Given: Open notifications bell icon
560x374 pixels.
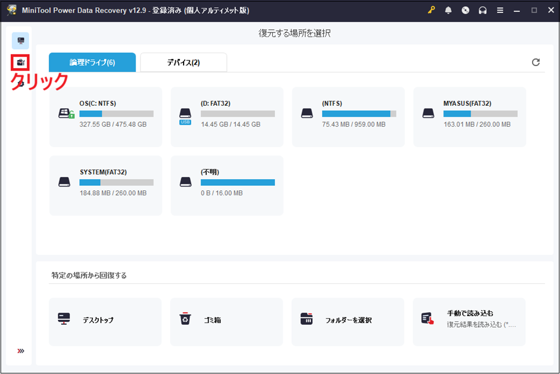Looking at the screenshot, I should (448, 11).
